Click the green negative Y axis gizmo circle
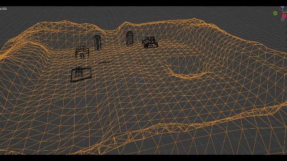Image resolution: width=287 pixels, height=161 pixels. pos(275,13)
